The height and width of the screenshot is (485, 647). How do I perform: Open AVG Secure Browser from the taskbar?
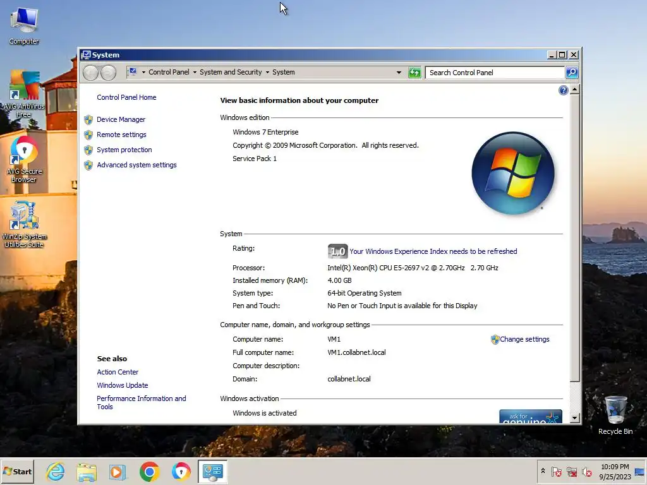[181, 471]
